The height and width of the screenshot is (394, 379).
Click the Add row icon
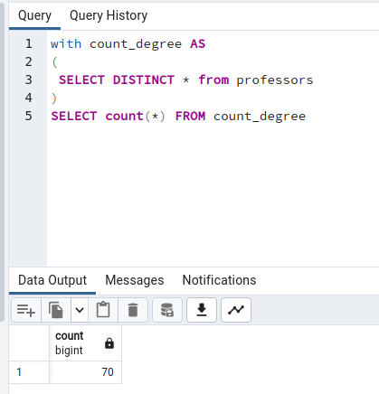(x=26, y=310)
